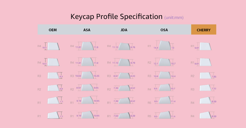Select the OSA R2 keycap labeled 12.1
Screen dimensions: 246x128
coord(165,62)
